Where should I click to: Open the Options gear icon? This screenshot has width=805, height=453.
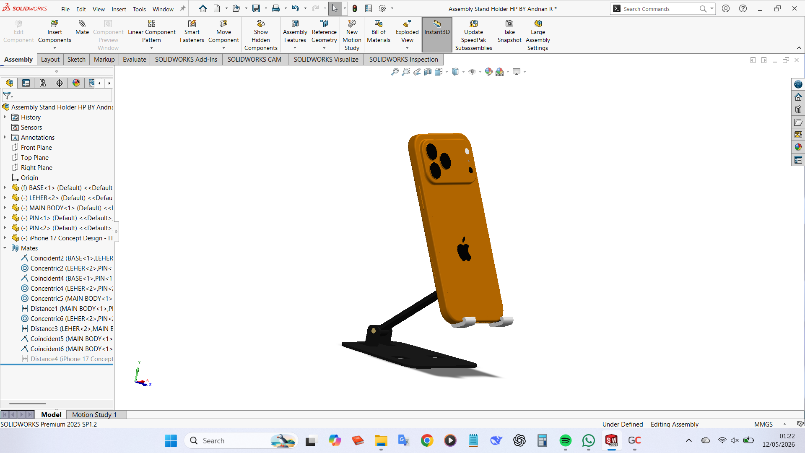[382, 8]
